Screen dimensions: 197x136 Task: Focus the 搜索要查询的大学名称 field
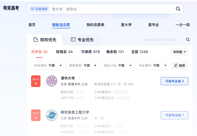point(166,40)
